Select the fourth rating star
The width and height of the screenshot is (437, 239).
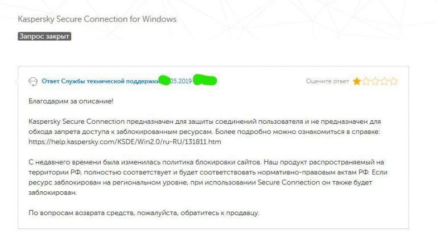[384, 81]
